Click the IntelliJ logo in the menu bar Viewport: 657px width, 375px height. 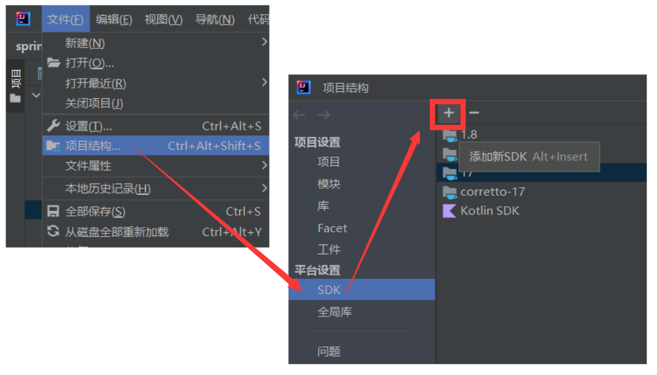pos(23,19)
